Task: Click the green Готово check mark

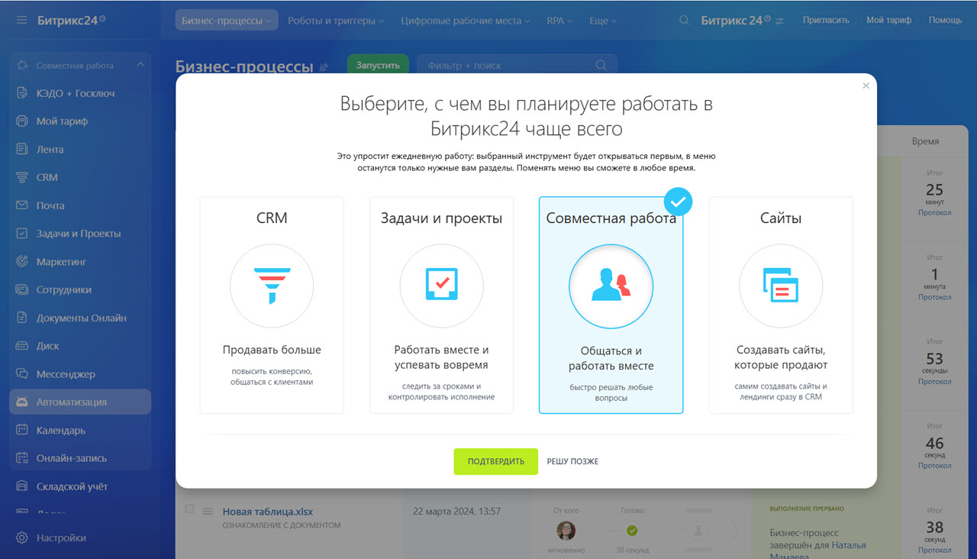Action: point(632,531)
